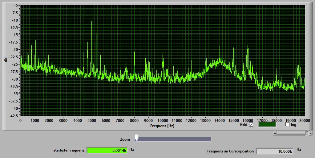Viewport: 315px width, 158px height.
Task: Click the tallest spectrum peak near 5000 Hz
Action: point(92,12)
